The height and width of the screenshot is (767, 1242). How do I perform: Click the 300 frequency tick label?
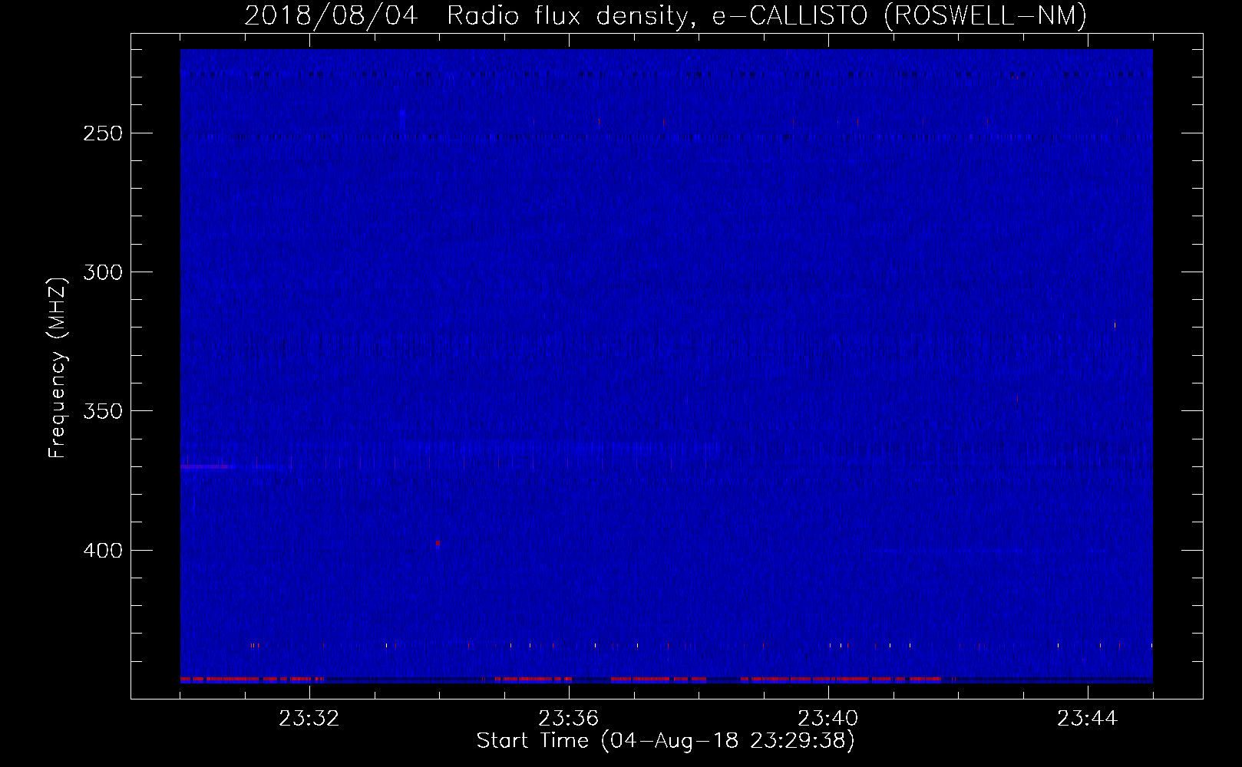[103, 272]
